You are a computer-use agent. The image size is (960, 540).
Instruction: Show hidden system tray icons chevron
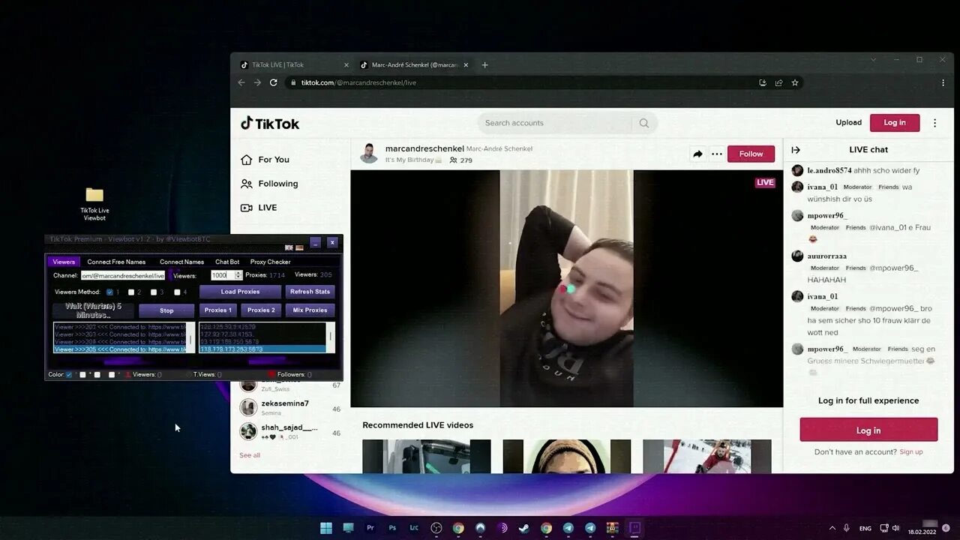click(832, 528)
